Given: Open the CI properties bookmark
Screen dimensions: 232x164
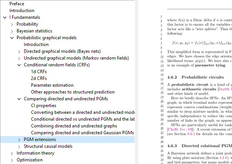Looking at the screenshot, I should tap(43, 106).
